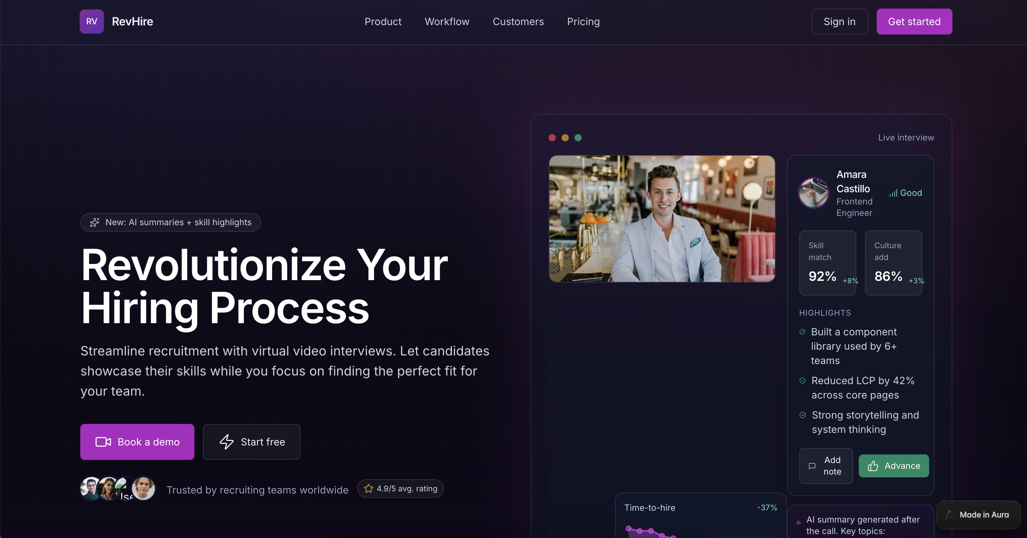
Task: Click the green signal-strength indicator labeled Good
Action: tap(893, 193)
